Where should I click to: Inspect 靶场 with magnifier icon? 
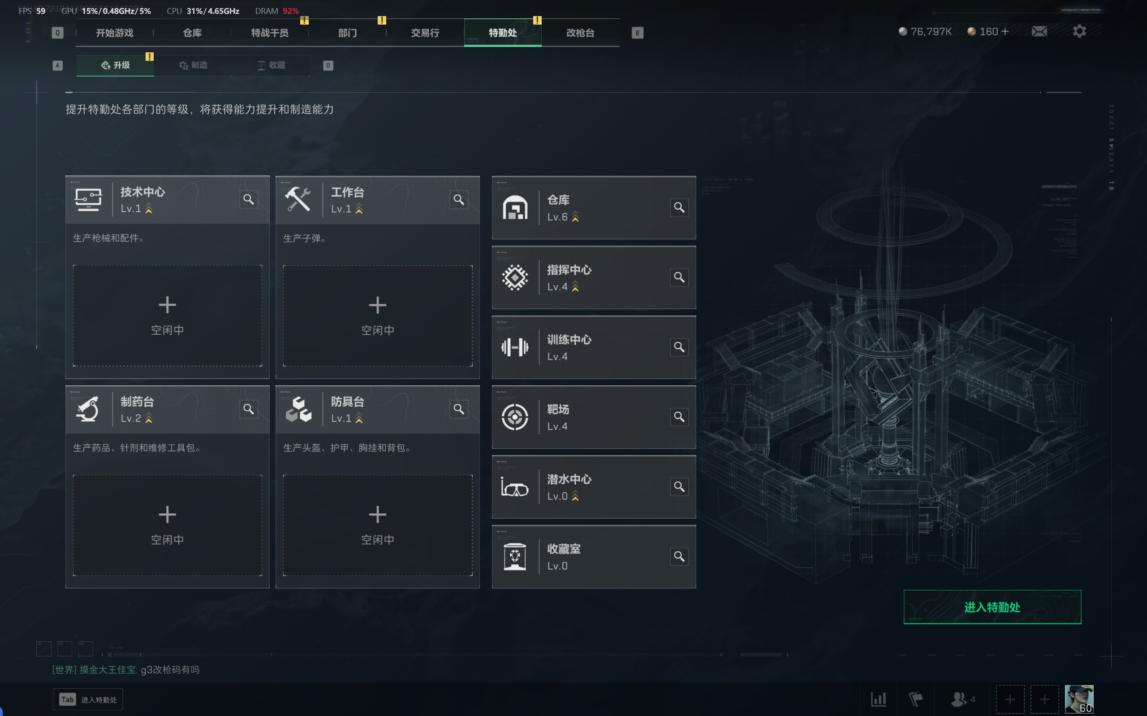tap(679, 417)
